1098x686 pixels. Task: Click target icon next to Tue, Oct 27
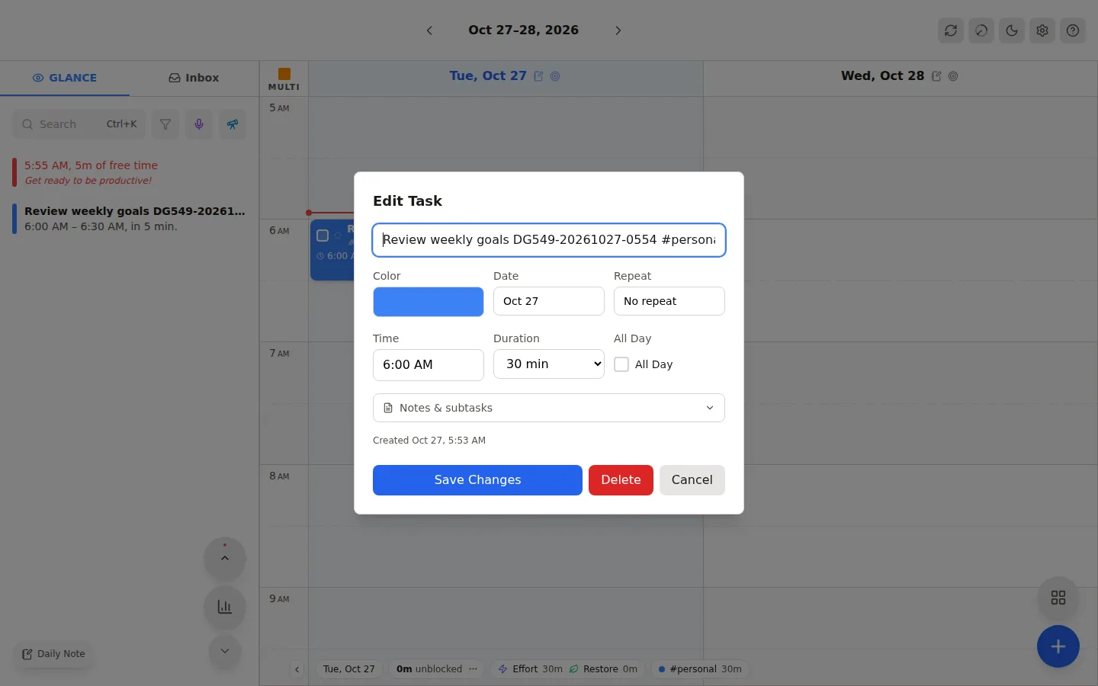pyautogui.click(x=555, y=76)
